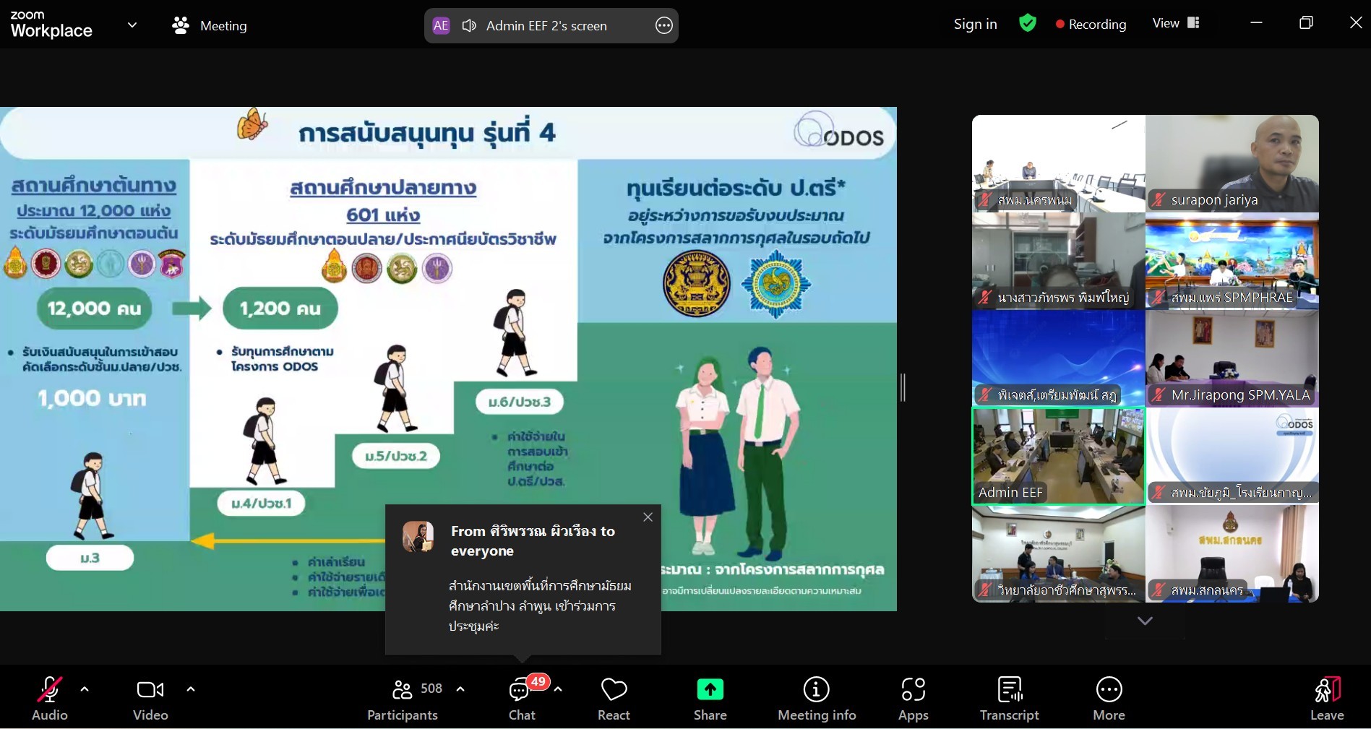Unmute microphone with the Audio button
Image resolution: width=1371 pixels, height=729 pixels.
pyautogui.click(x=49, y=698)
